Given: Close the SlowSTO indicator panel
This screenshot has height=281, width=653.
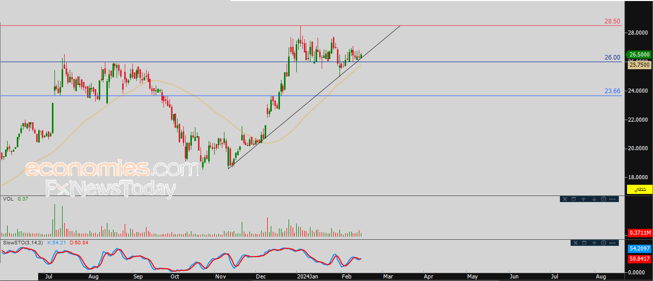Looking at the screenshot, I should click(x=576, y=243).
